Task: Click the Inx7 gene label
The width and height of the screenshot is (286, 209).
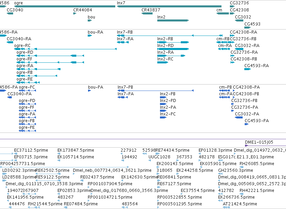Action: point(121,3)
